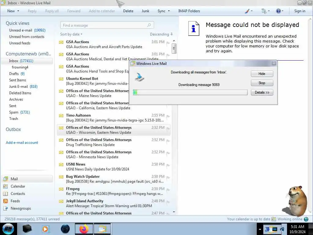
Task: Click the Sync toolbar button
Action: (x=161, y=11)
